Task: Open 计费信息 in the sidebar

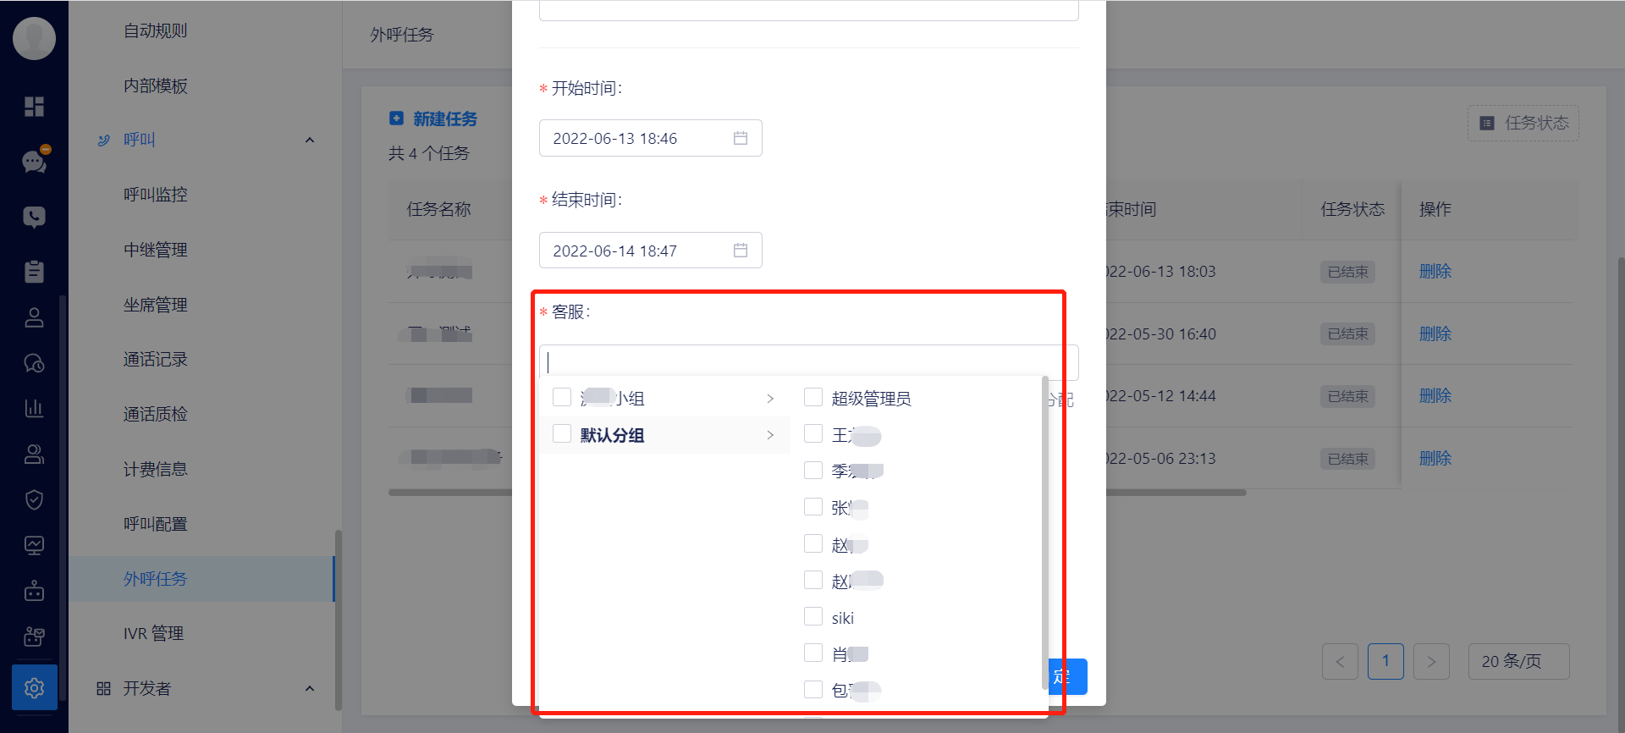Action: click(x=155, y=469)
